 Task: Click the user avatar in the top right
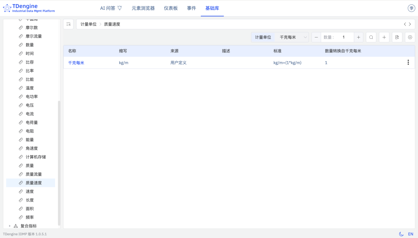pos(412,7)
